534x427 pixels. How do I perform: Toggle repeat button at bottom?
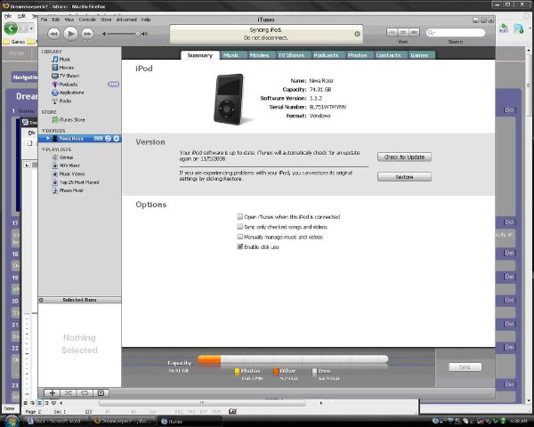tap(85, 393)
